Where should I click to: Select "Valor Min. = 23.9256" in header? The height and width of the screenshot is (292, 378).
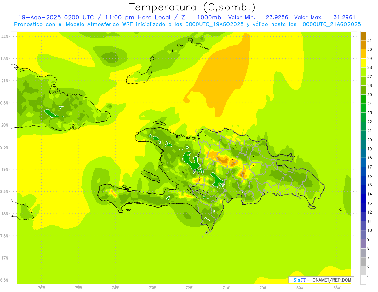click(258, 17)
